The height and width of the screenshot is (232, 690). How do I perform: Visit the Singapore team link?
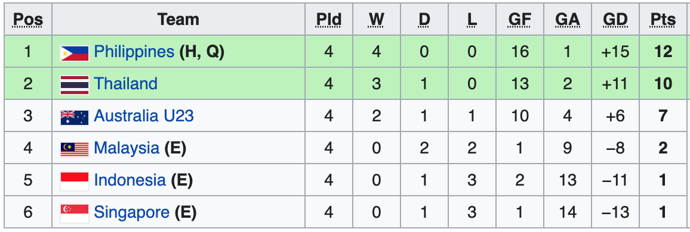[x=131, y=213]
